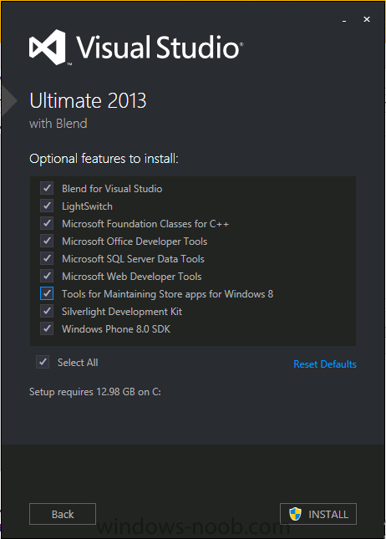This screenshot has height=539, width=386.
Task: Click the 'Ultimate 2013' heading
Action: click(x=88, y=101)
